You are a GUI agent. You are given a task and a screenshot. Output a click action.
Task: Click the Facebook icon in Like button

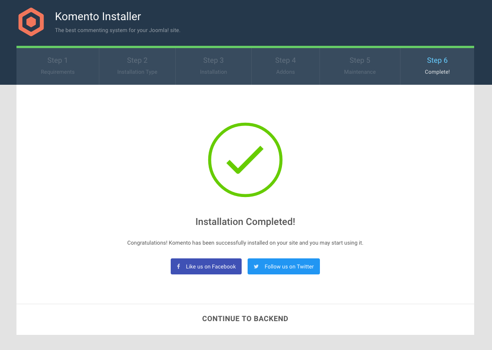coord(178,267)
